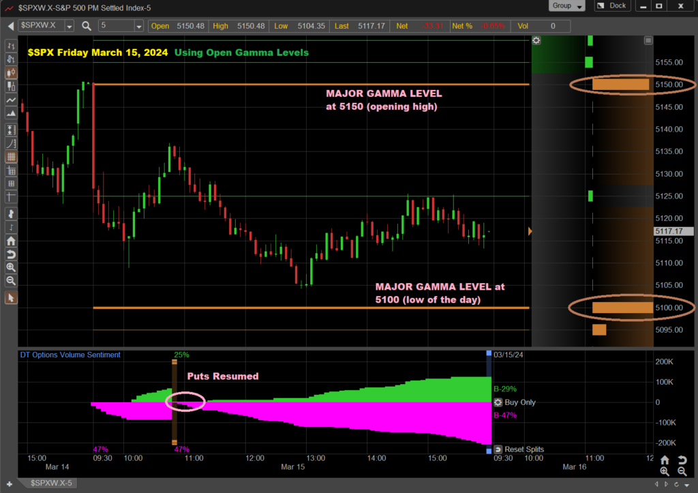Viewport: 698px width, 493px height.
Task: Expand the Group dropdown
Action: pos(566,5)
